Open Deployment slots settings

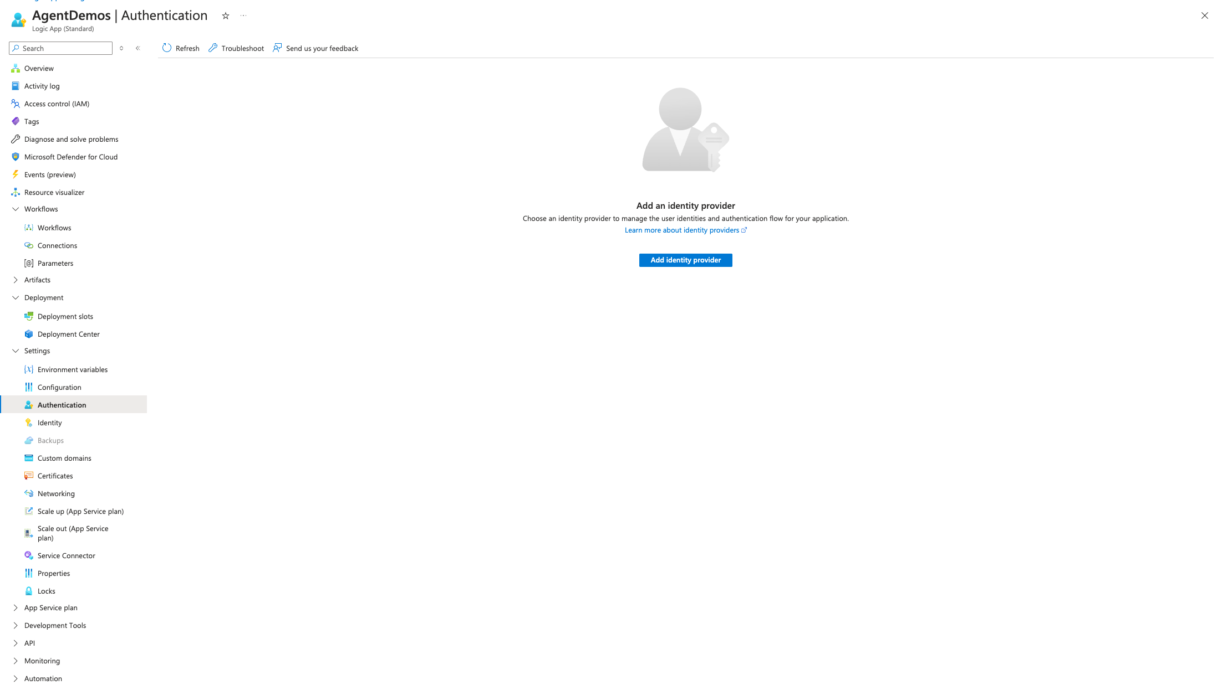pyautogui.click(x=65, y=316)
